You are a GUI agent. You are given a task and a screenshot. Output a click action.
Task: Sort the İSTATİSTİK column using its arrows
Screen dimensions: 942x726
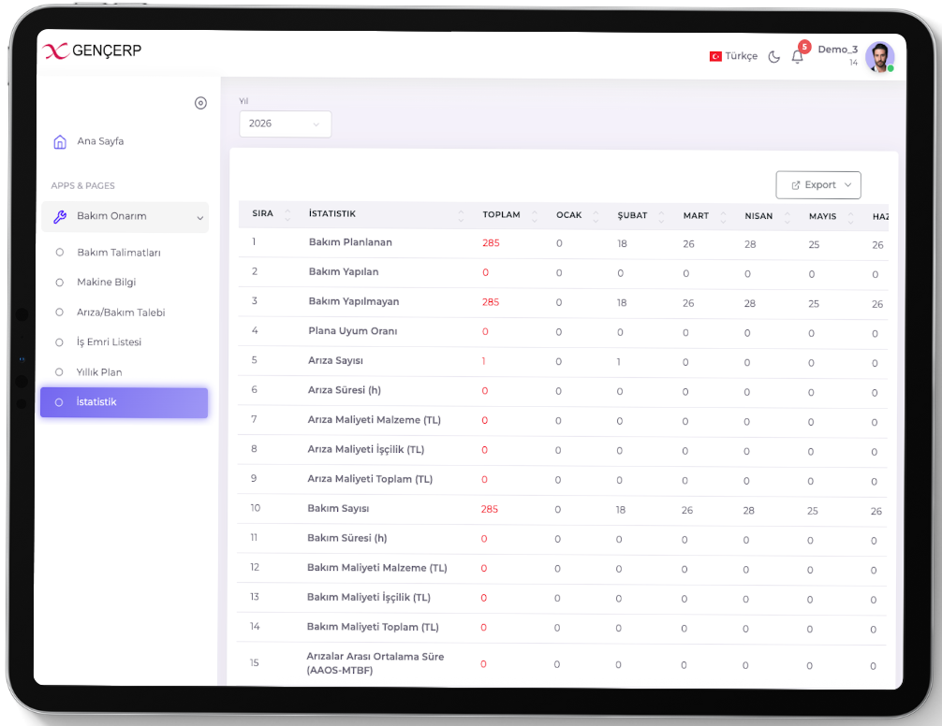461,215
